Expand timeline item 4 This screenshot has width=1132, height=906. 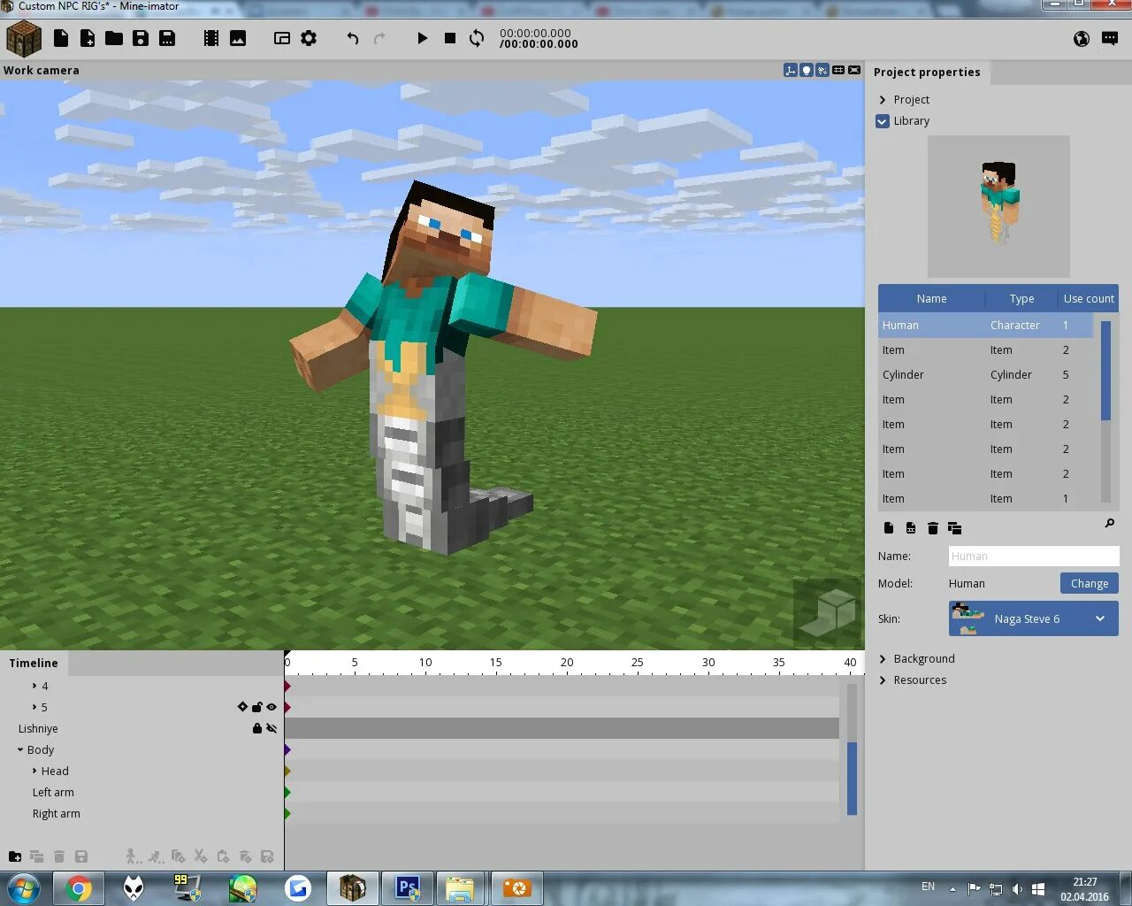coord(34,686)
